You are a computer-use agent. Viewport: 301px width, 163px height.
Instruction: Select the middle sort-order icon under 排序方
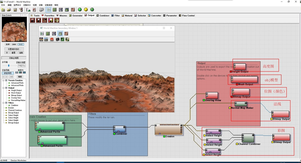coord(20,73)
